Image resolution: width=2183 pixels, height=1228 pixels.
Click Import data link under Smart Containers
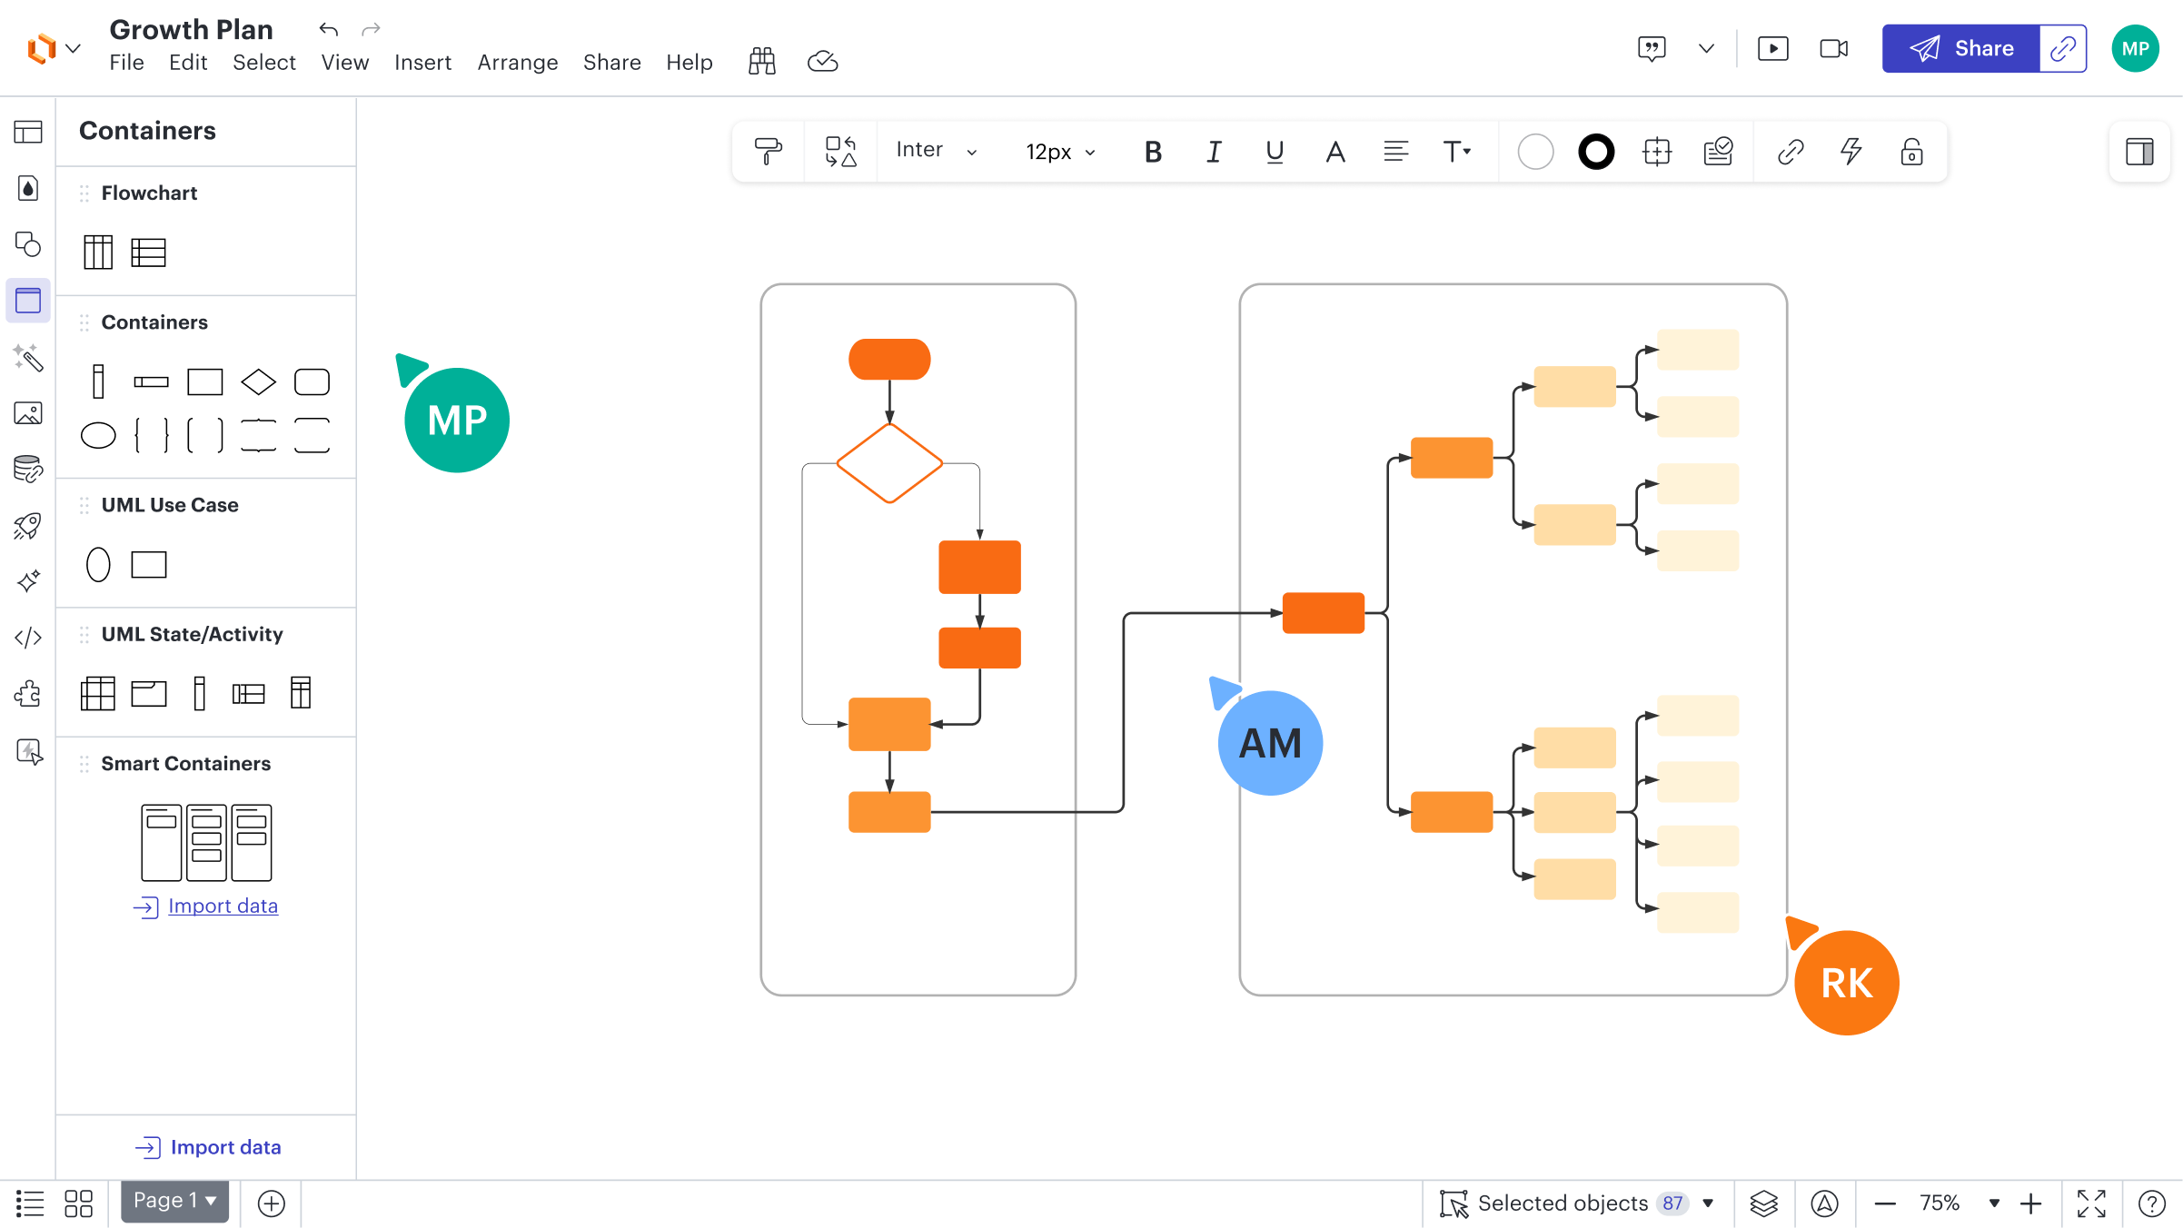[223, 906]
